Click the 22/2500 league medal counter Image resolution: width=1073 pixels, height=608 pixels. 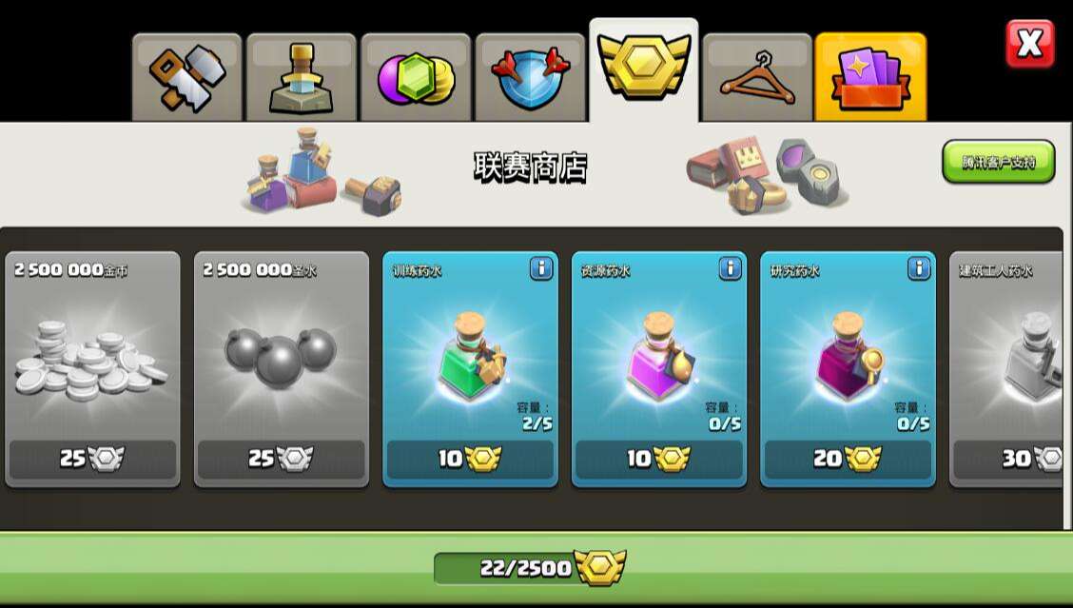[x=531, y=568]
